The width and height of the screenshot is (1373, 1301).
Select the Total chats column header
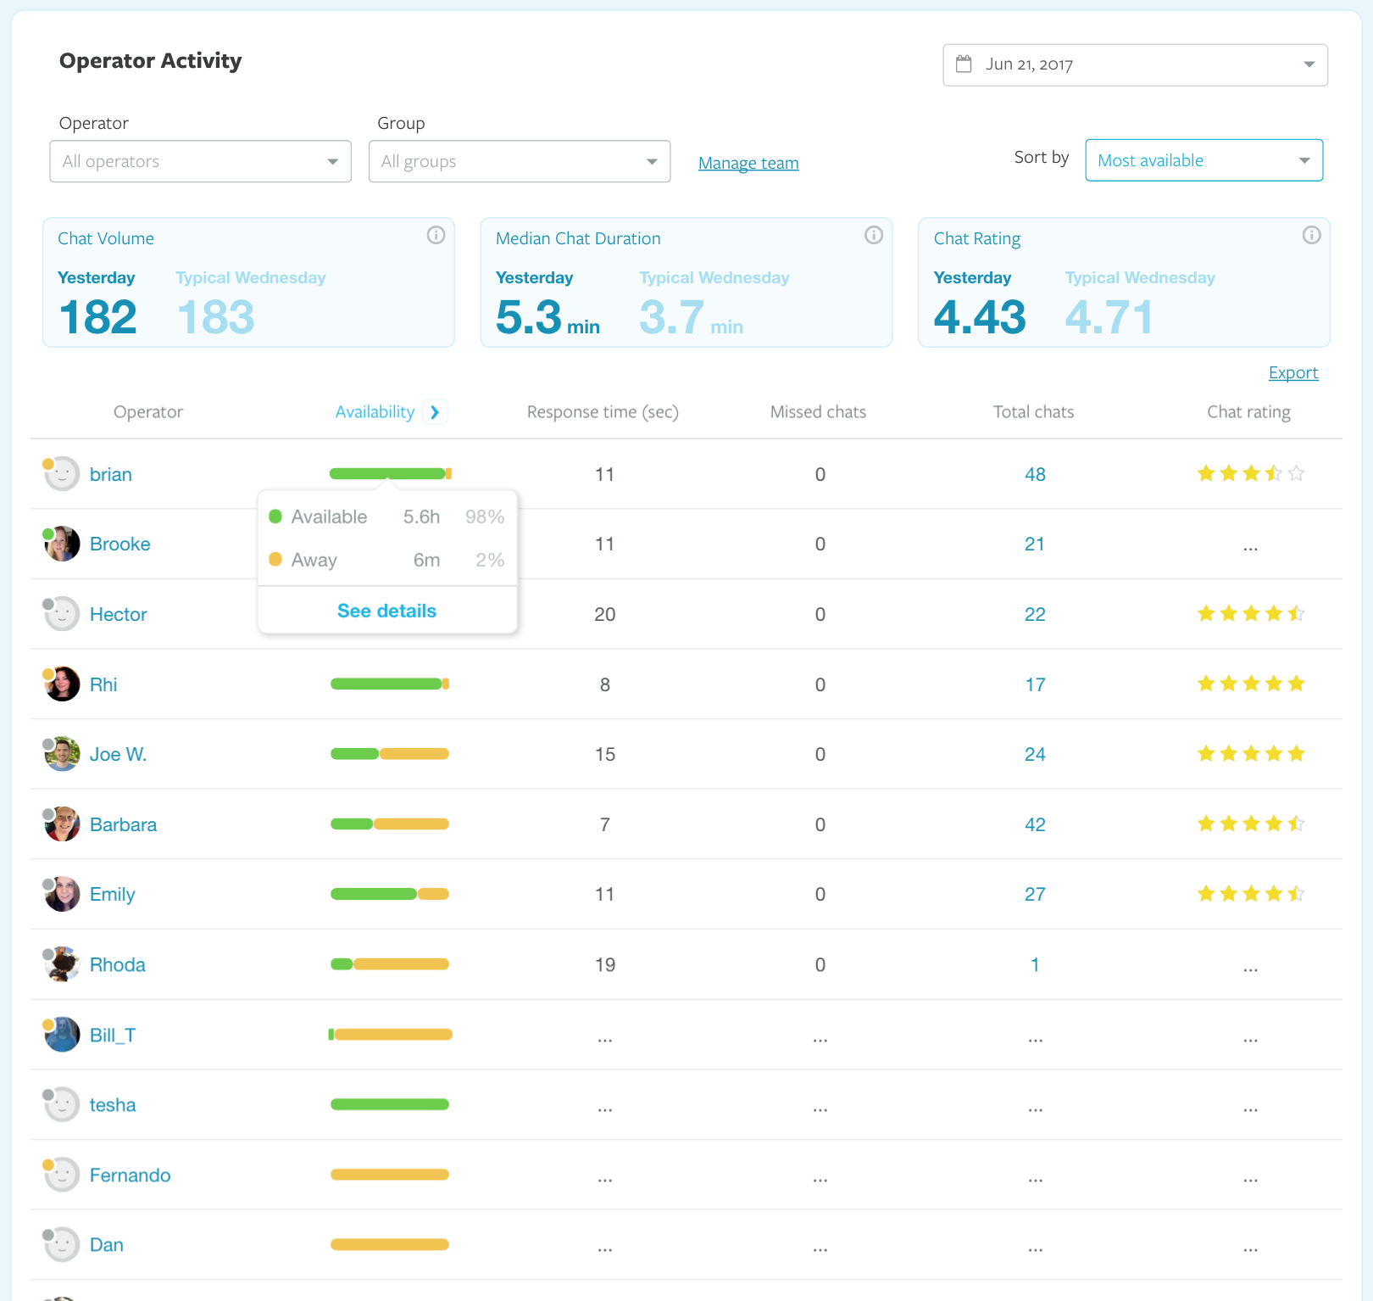[1033, 412]
